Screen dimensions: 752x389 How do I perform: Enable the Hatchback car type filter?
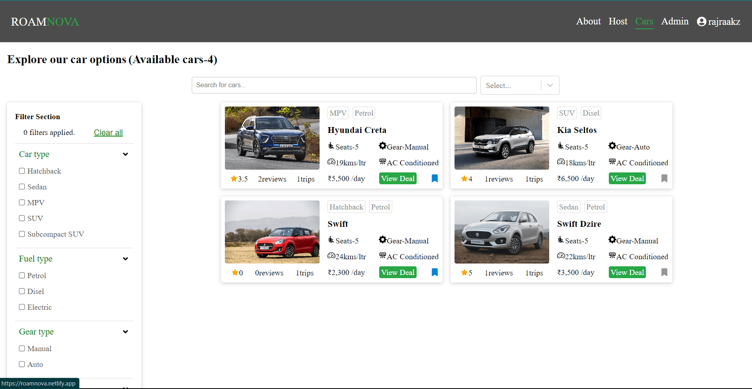click(x=22, y=171)
